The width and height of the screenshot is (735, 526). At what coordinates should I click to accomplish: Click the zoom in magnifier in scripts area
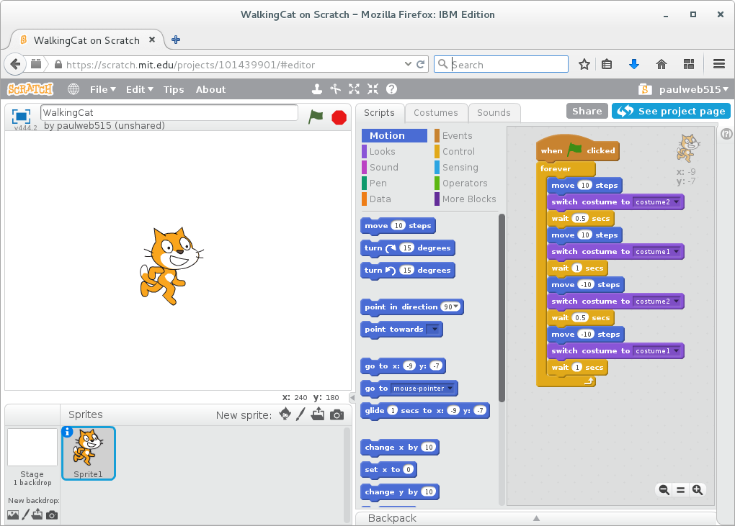(697, 490)
